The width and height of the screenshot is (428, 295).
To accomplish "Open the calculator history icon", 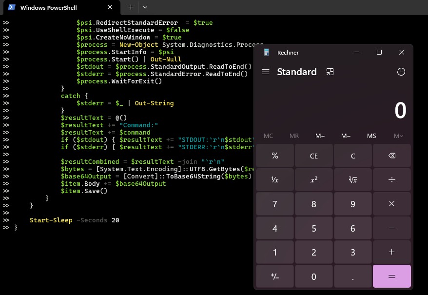I will click(x=401, y=72).
